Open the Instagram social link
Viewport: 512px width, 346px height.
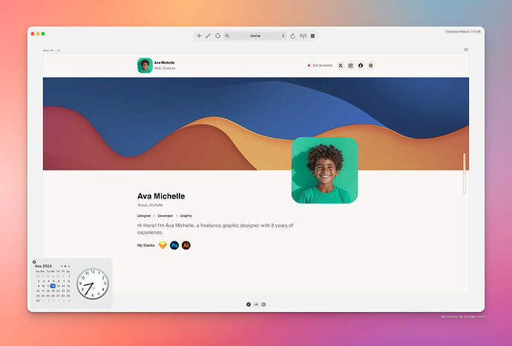(351, 65)
